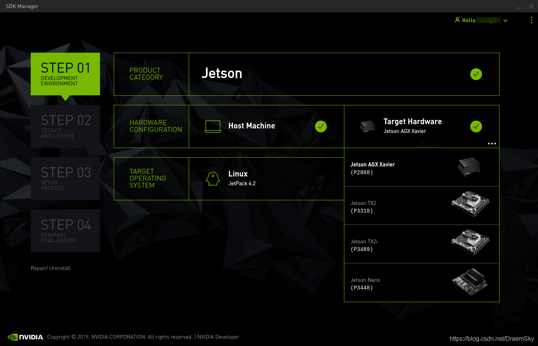538x346 pixels.
Task: Click the Host Machine label
Action: [x=252, y=126]
